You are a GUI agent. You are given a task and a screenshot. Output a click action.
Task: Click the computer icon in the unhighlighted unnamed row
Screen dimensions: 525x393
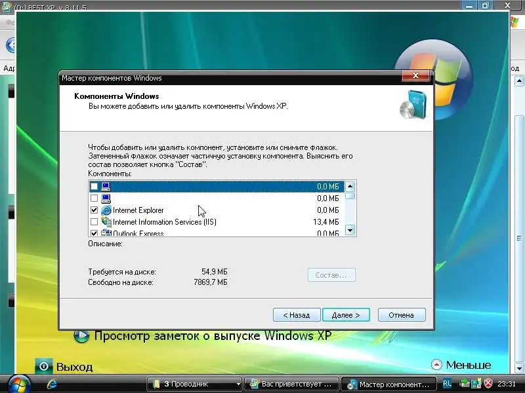(x=106, y=198)
